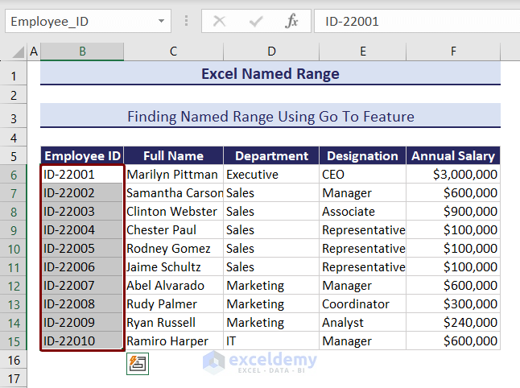Click the Cancel icon in formula bar

coord(219,22)
